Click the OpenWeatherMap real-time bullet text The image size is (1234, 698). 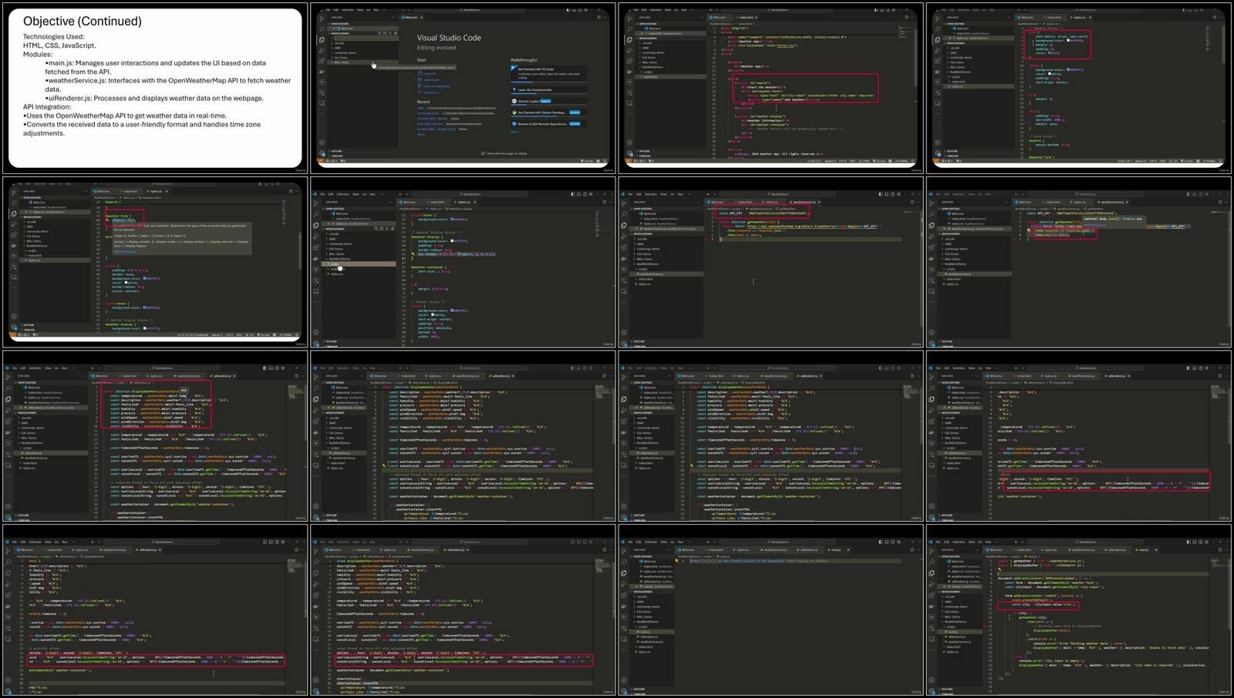pos(125,116)
